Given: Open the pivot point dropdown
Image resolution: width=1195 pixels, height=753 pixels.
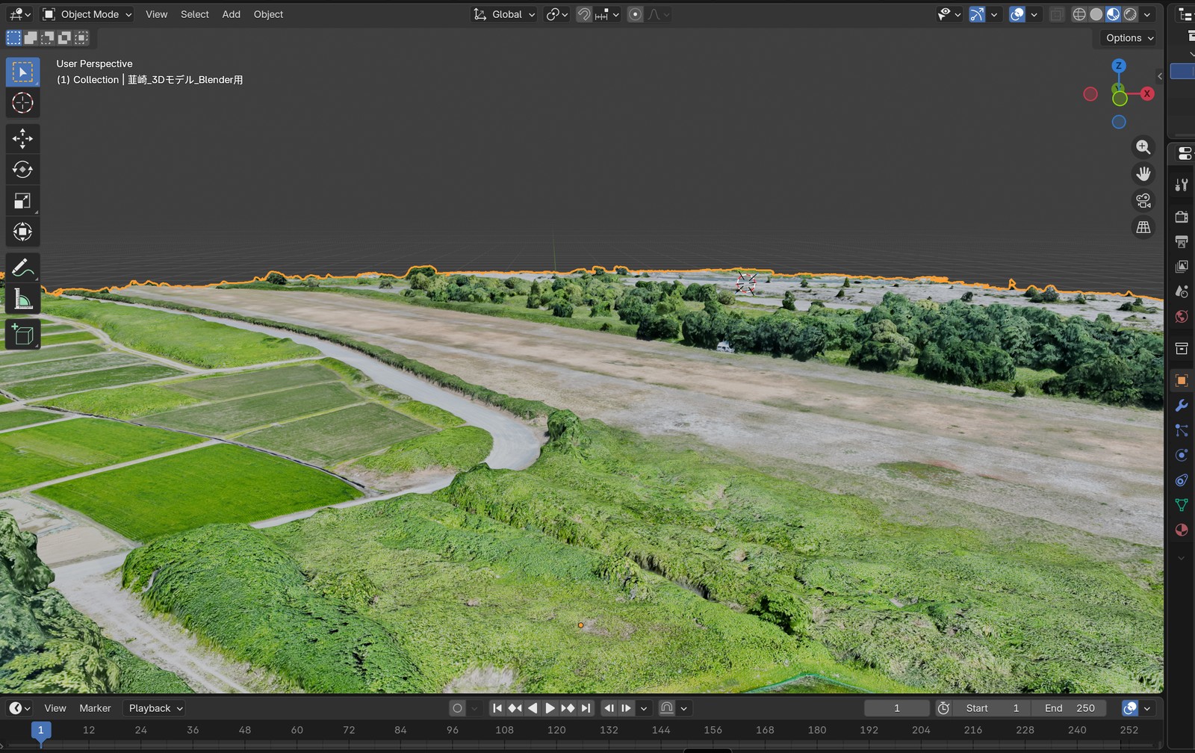Looking at the screenshot, I should point(557,14).
